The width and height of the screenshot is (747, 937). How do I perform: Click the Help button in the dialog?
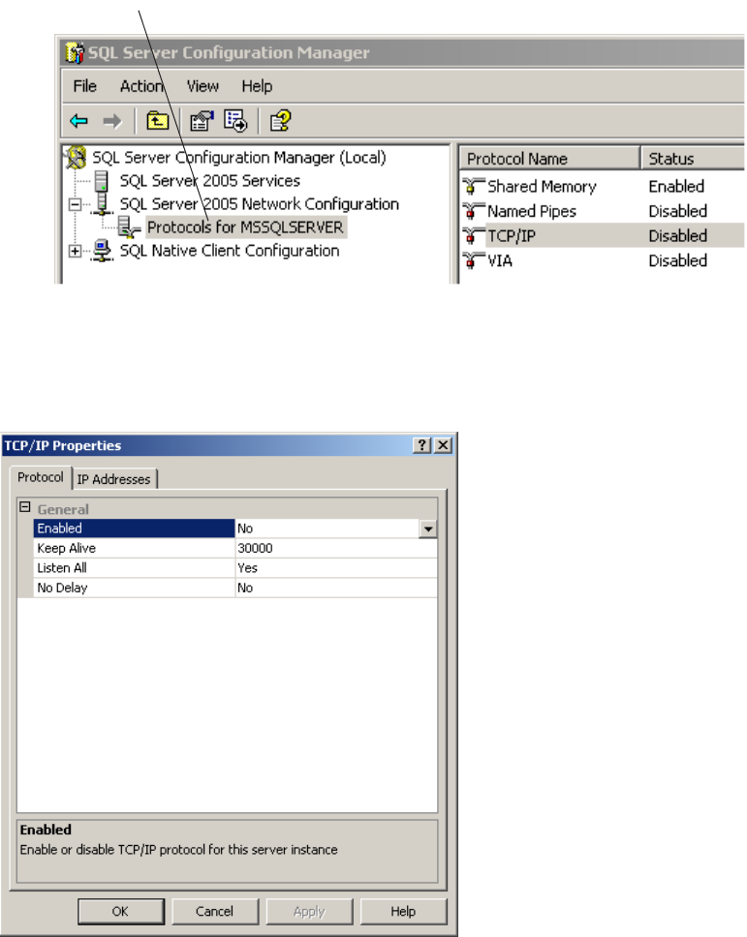coord(403,911)
